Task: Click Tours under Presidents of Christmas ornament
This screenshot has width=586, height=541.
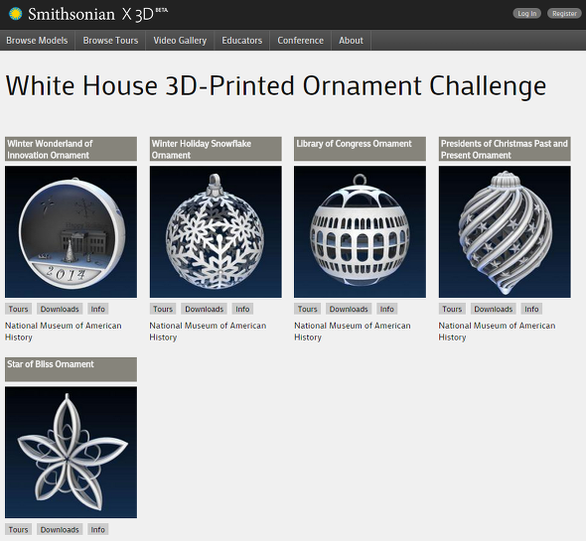Action: coord(452,309)
